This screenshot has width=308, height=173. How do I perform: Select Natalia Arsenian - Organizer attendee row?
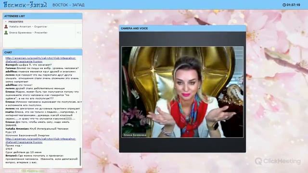42,26
